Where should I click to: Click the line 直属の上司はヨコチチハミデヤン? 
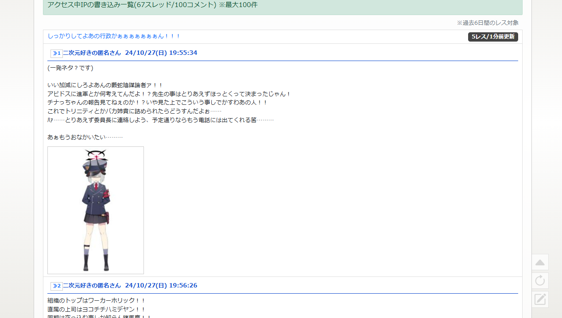[x=97, y=309]
